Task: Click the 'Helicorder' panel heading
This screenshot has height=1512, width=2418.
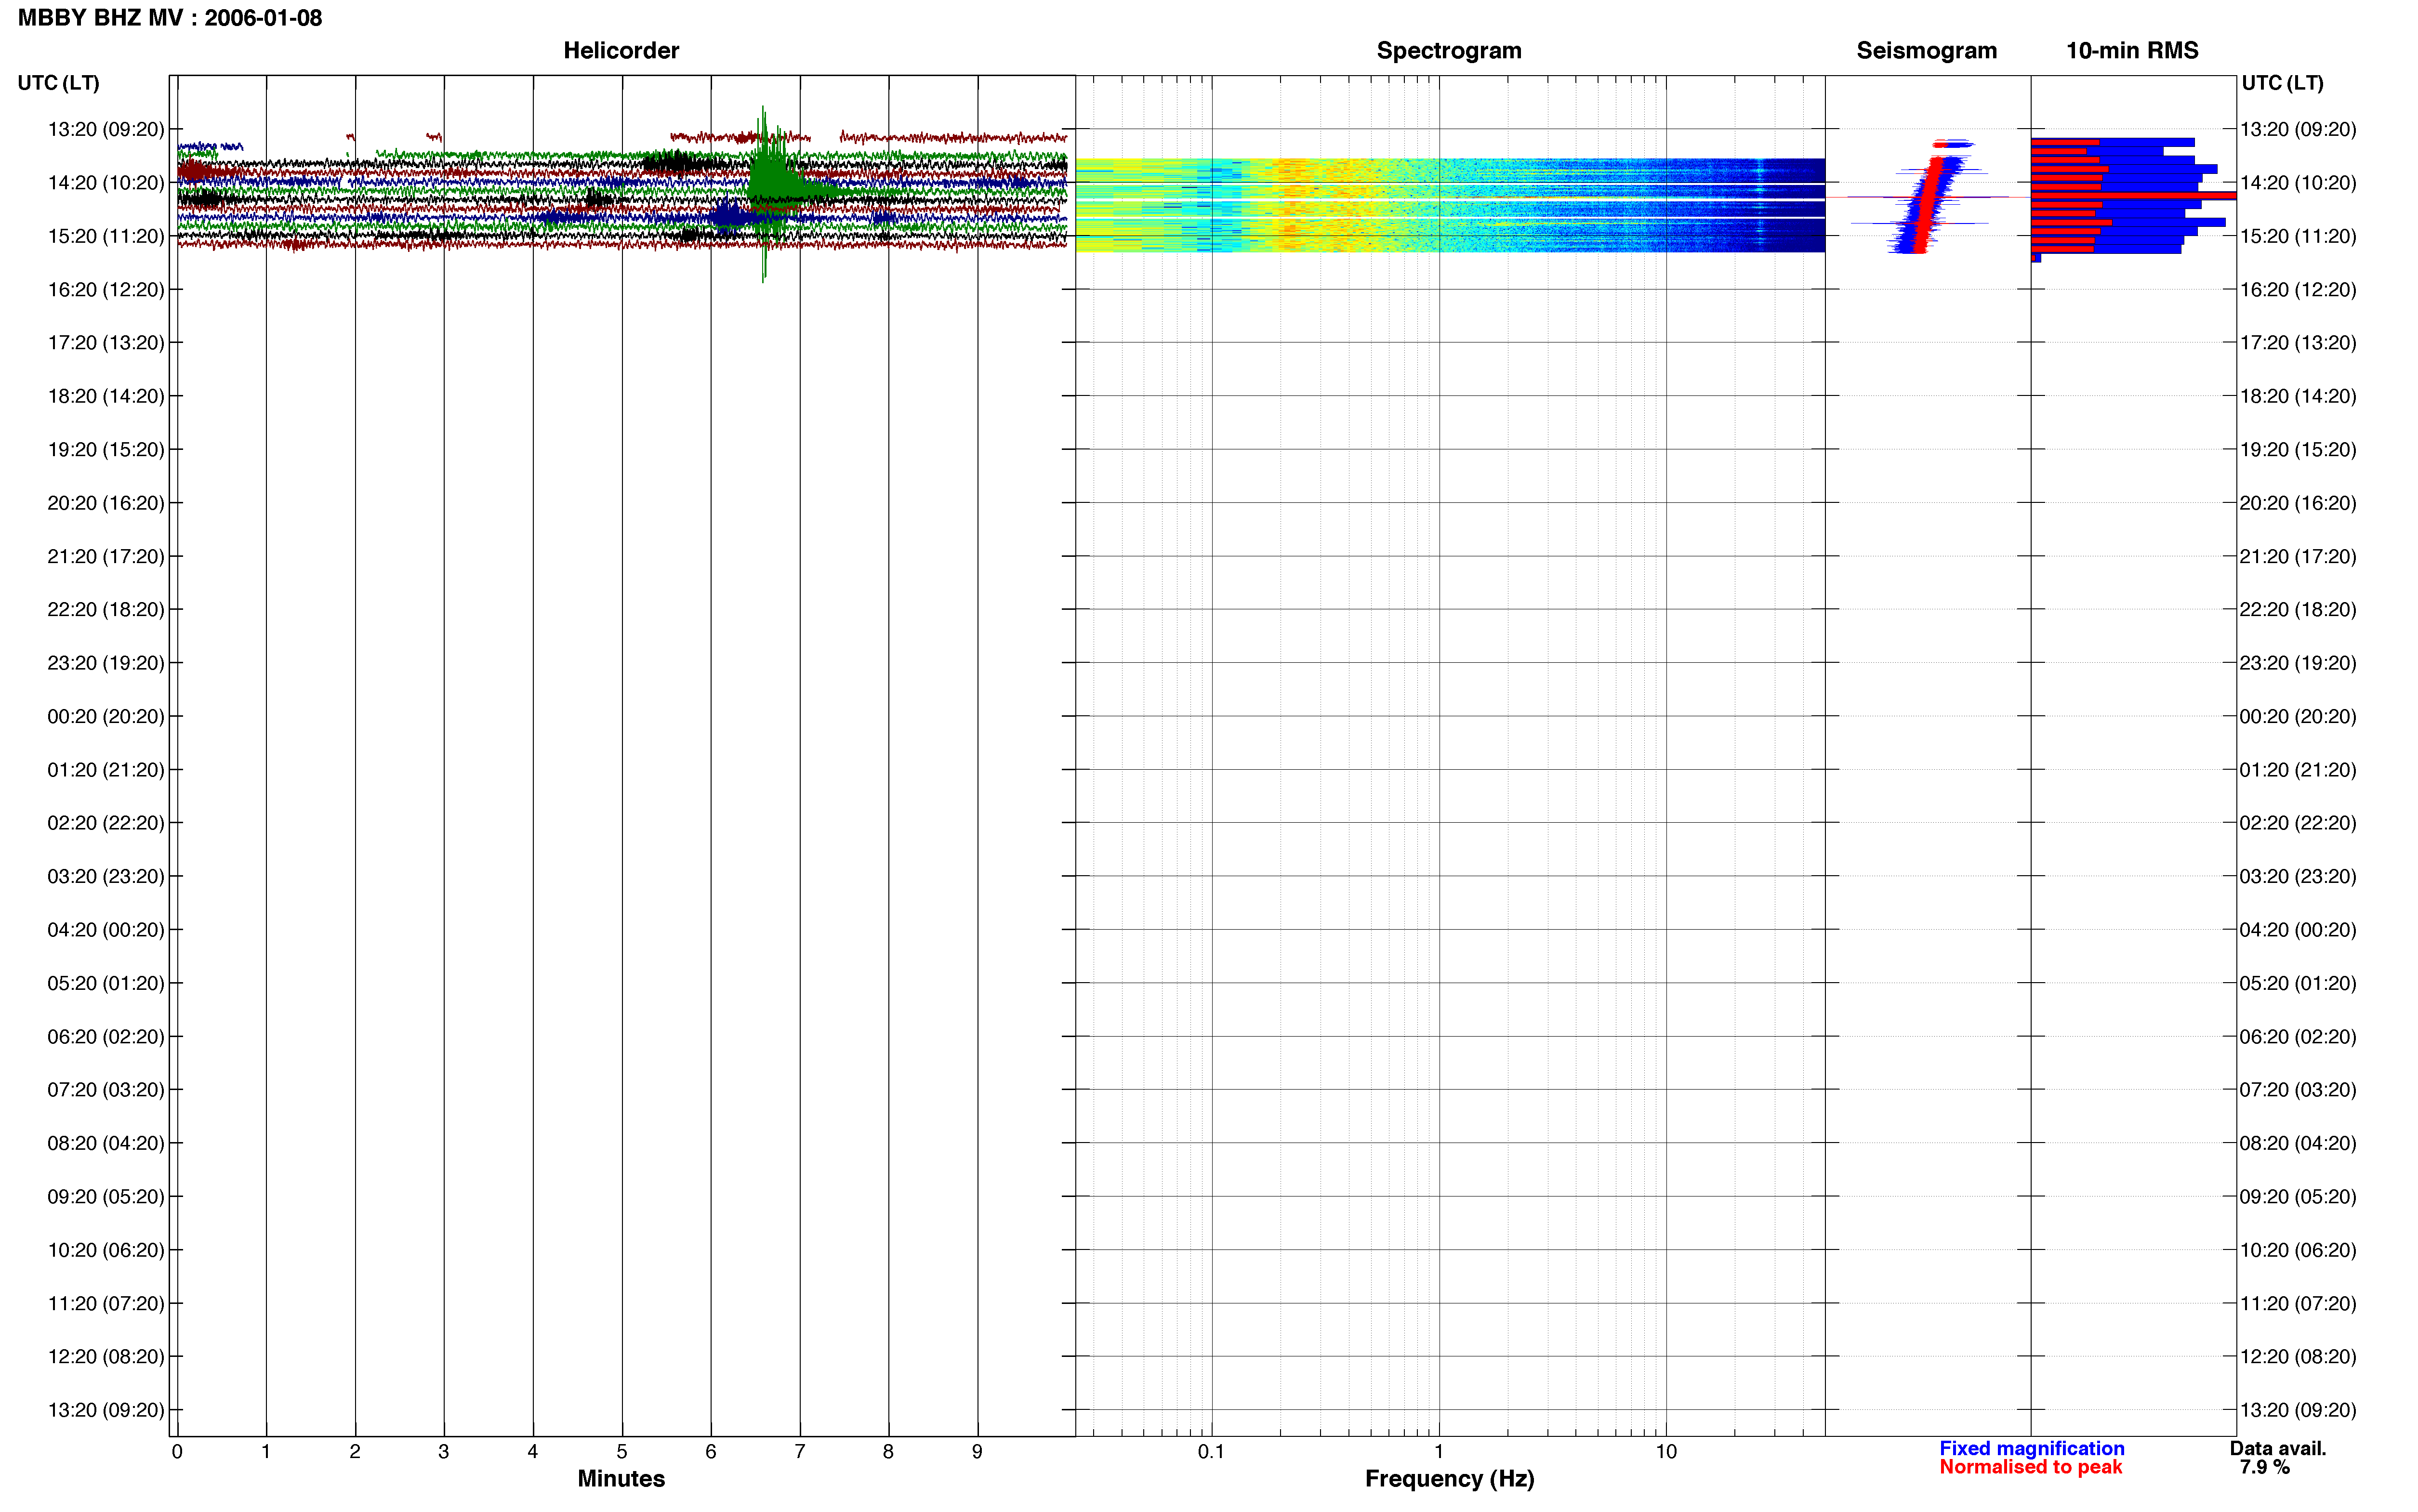Action: (x=621, y=51)
